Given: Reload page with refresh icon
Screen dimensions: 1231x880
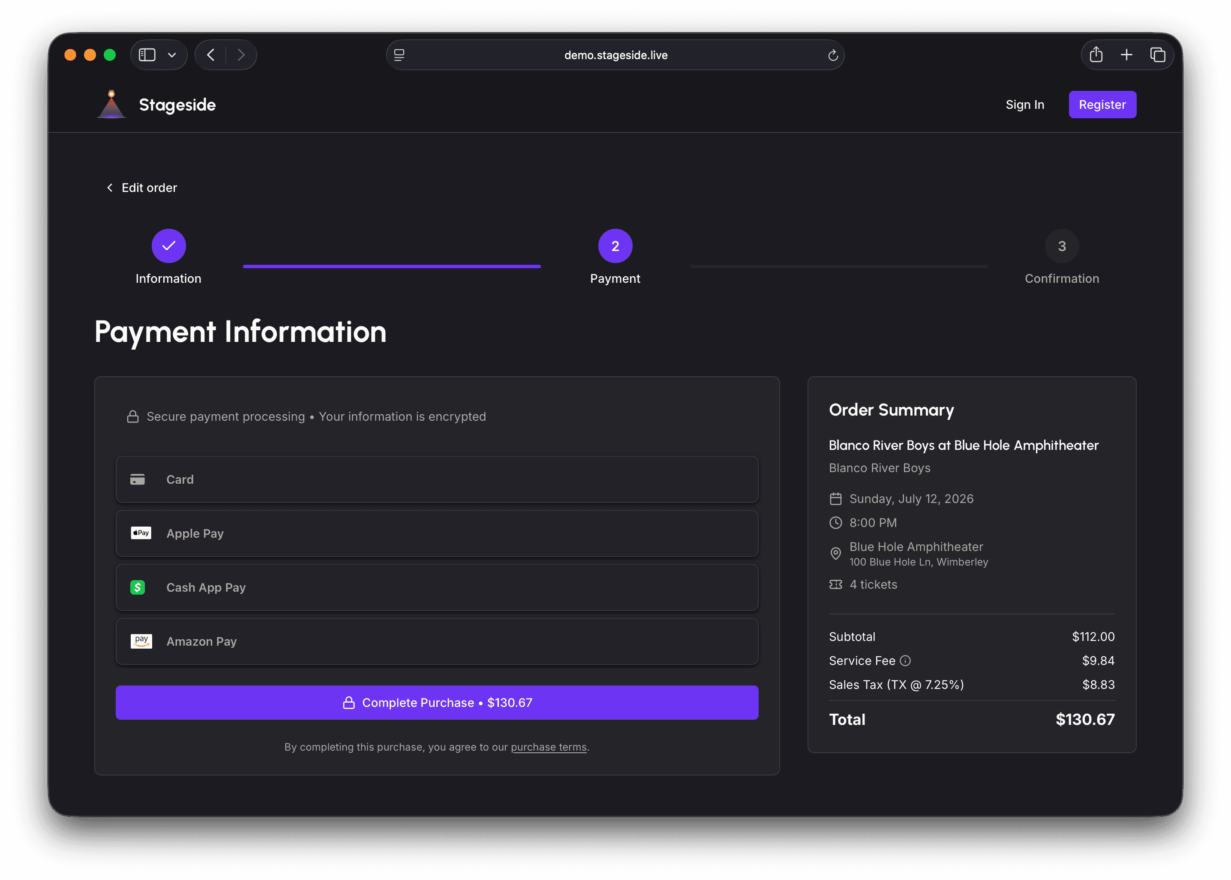Looking at the screenshot, I should [x=832, y=55].
